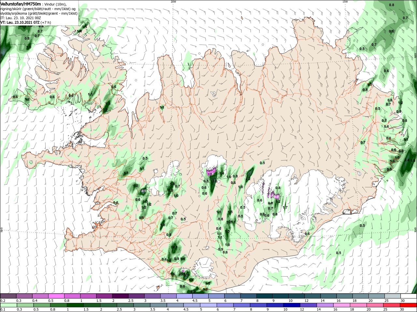Click the Veðurstofan/HM750m title text
The image size is (417, 312).
[21, 4]
